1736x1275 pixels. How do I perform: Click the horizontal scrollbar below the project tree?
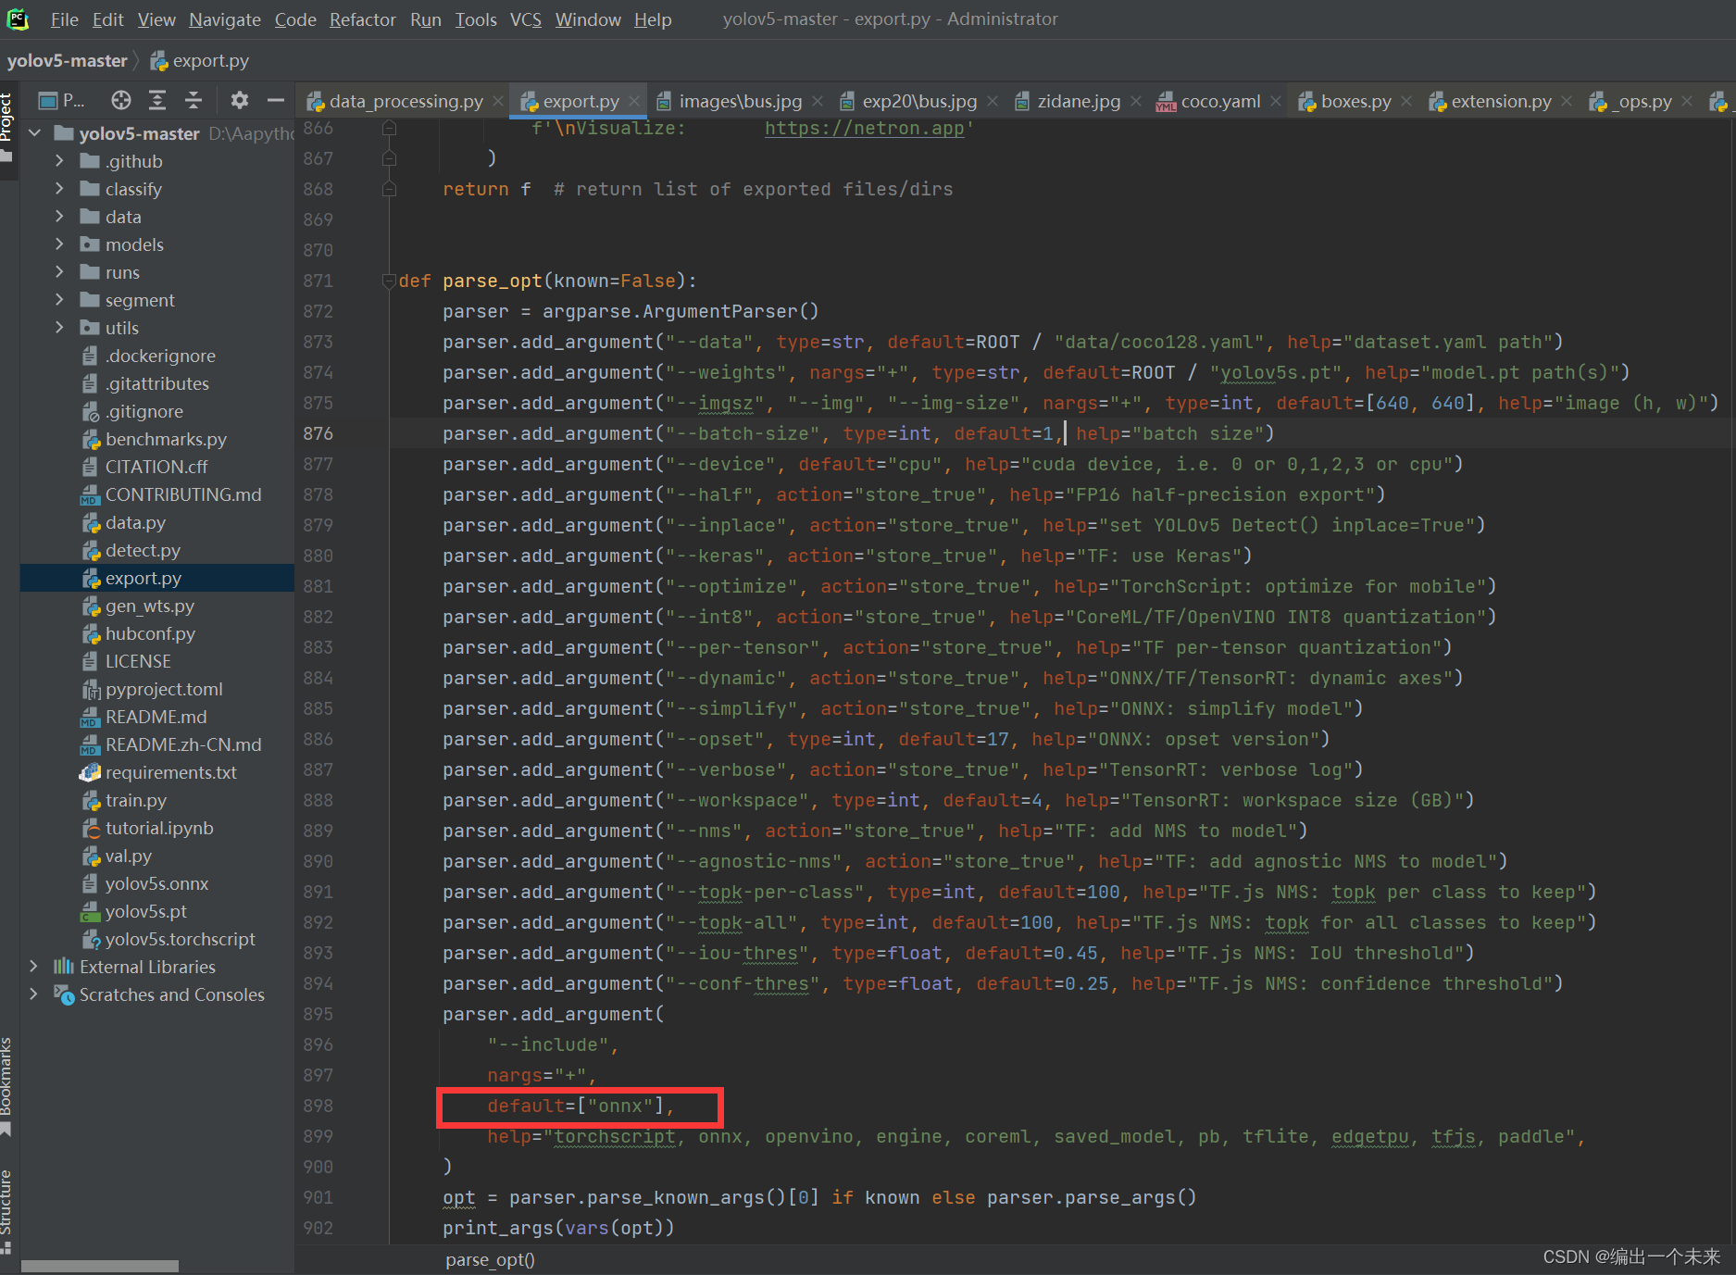pos(99,1265)
